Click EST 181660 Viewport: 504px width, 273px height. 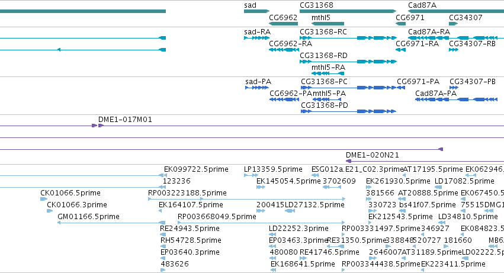pyautogui.click(x=458, y=241)
